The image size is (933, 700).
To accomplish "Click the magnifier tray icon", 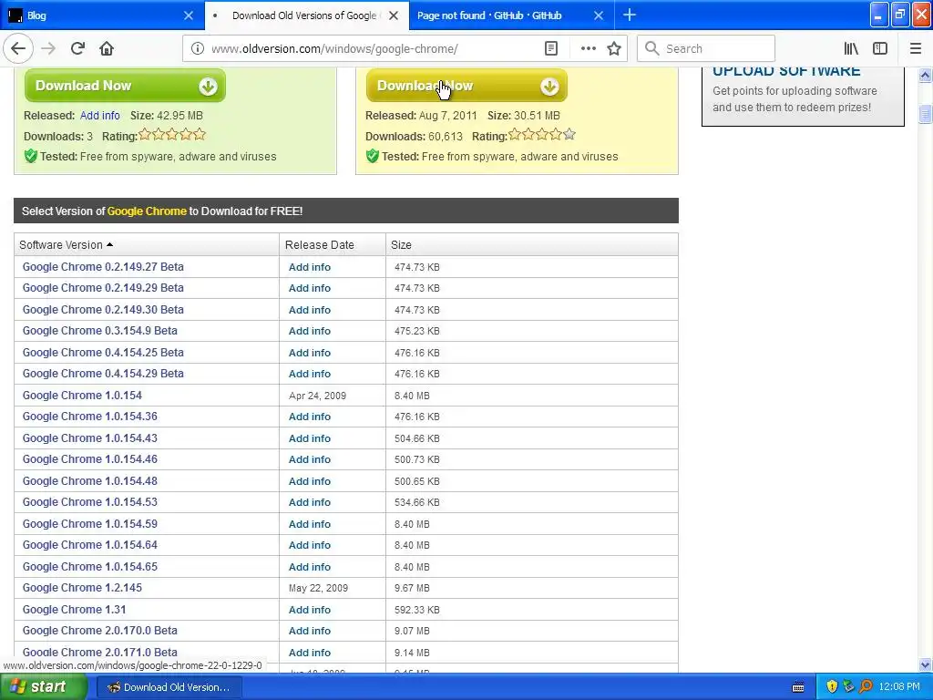I will (866, 687).
